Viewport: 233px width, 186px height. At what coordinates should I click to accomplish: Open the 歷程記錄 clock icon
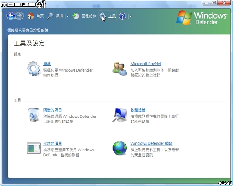pos(76,16)
